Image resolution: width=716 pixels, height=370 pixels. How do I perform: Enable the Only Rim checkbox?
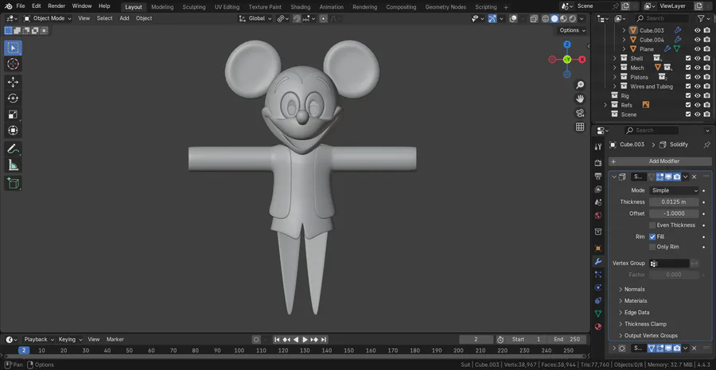pos(652,247)
